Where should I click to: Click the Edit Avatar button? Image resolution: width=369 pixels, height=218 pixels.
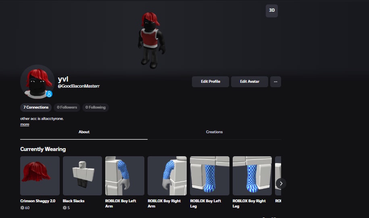(x=250, y=82)
